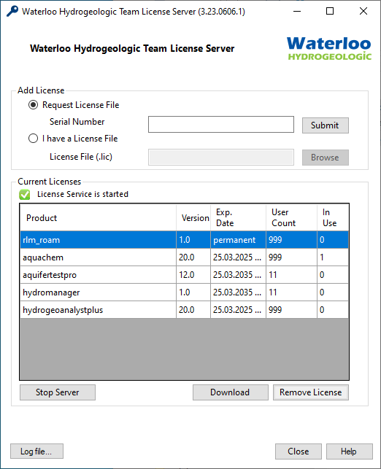Click the In Use column header
The height and width of the screenshot is (469, 381).
pos(333,218)
